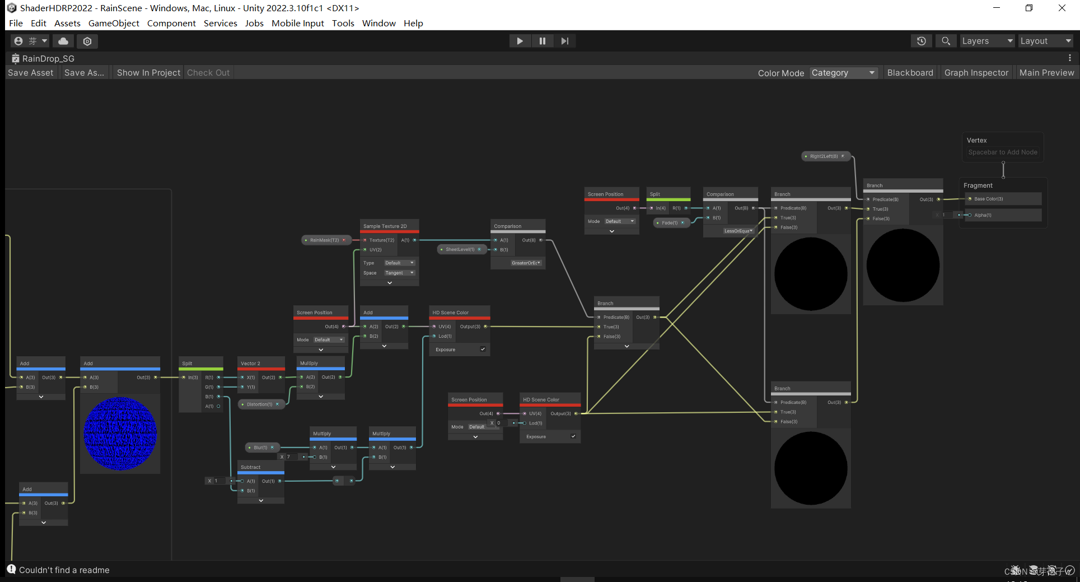
Task: Click Save Asset button
Action: click(31, 73)
